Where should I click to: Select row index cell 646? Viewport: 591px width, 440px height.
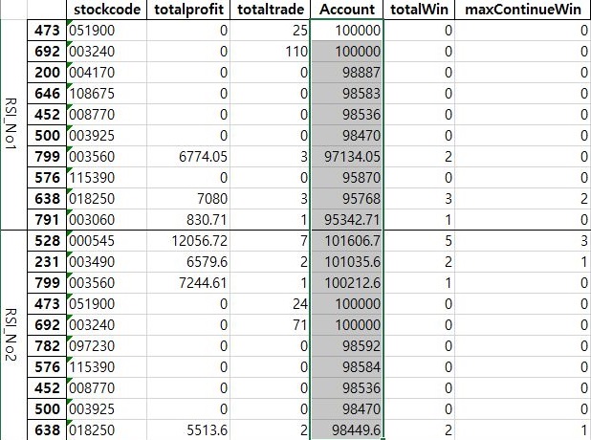[47, 94]
